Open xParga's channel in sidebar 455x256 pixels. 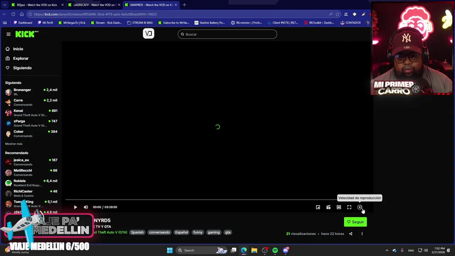(31, 123)
